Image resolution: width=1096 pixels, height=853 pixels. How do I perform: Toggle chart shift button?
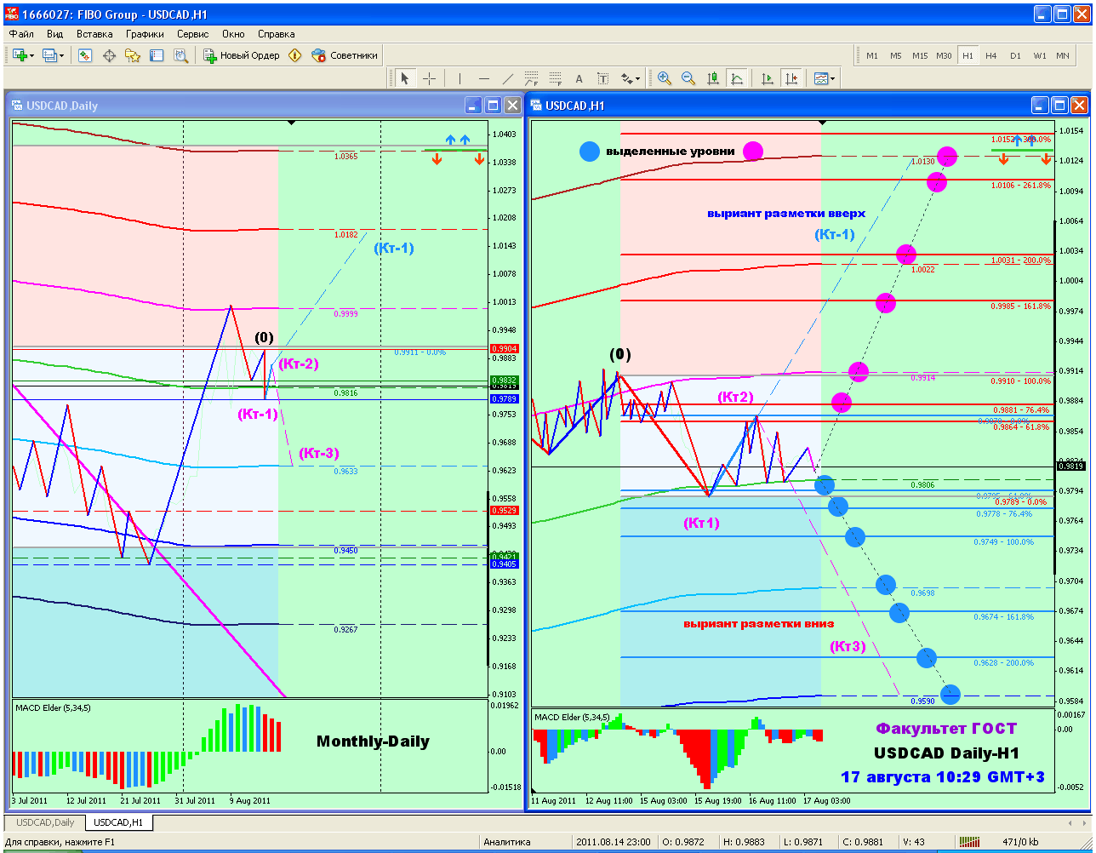(x=791, y=78)
